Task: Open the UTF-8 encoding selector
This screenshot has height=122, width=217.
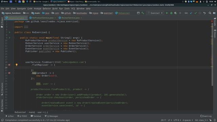Action: 177,120
